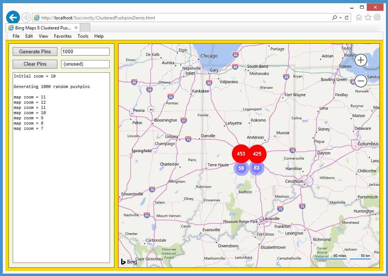Click the Springfield label on the map
The image size is (388, 276).
pyautogui.click(x=141, y=151)
